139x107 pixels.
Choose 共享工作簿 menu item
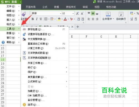45,63
